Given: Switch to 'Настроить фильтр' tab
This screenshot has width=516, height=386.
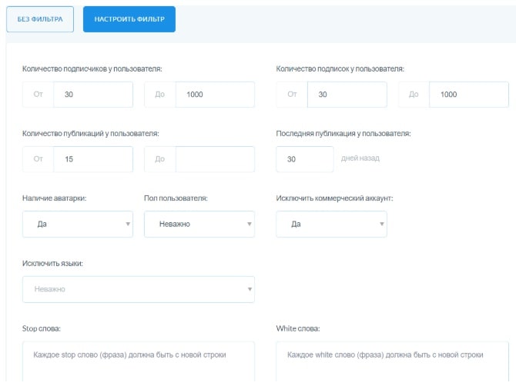Looking at the screenshot, I should click(x=129, y=19).
